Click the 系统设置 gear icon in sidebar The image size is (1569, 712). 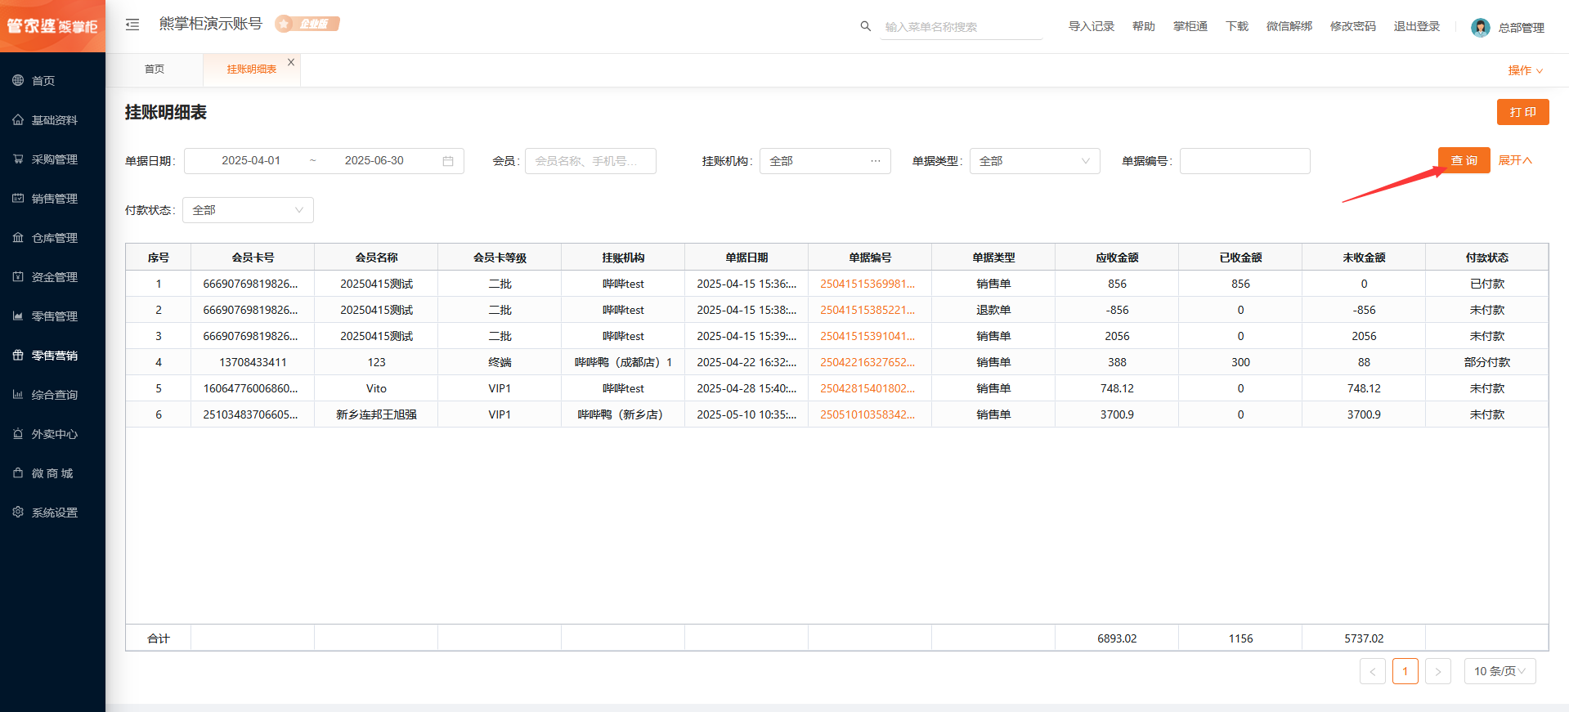(x=18, y=512)
